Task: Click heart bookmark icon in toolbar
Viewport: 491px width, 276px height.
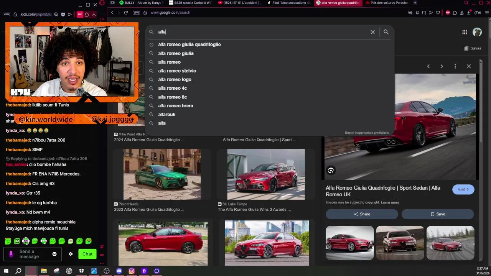Action: pos(438,13)
